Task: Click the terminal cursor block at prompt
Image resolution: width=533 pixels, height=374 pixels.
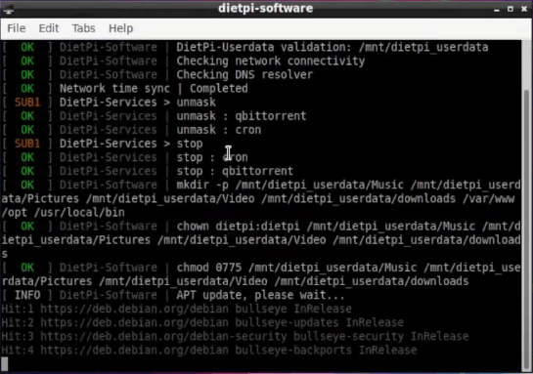Action: (5, 364)
